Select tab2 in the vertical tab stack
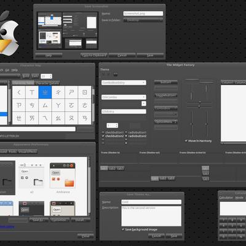This screenshot has height=246, width=246. pos(205,173)
